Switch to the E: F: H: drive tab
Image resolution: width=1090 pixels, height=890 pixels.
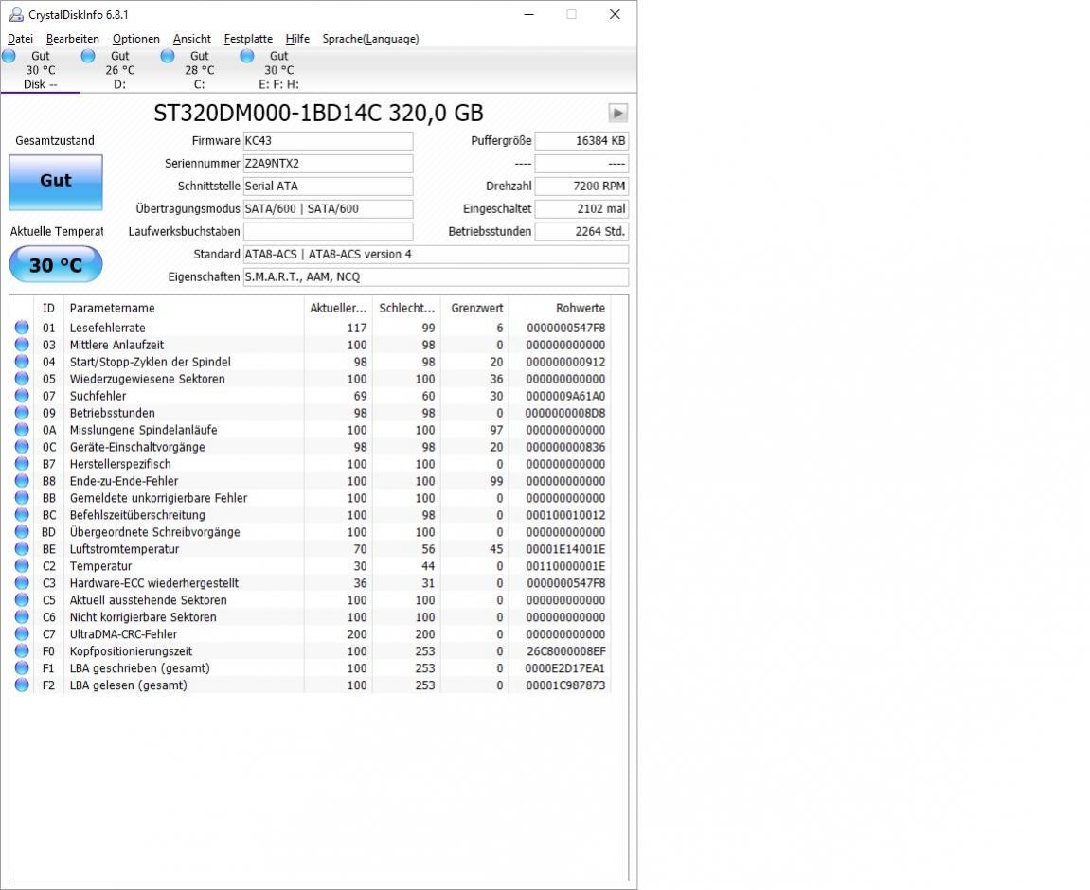[278, 70]
